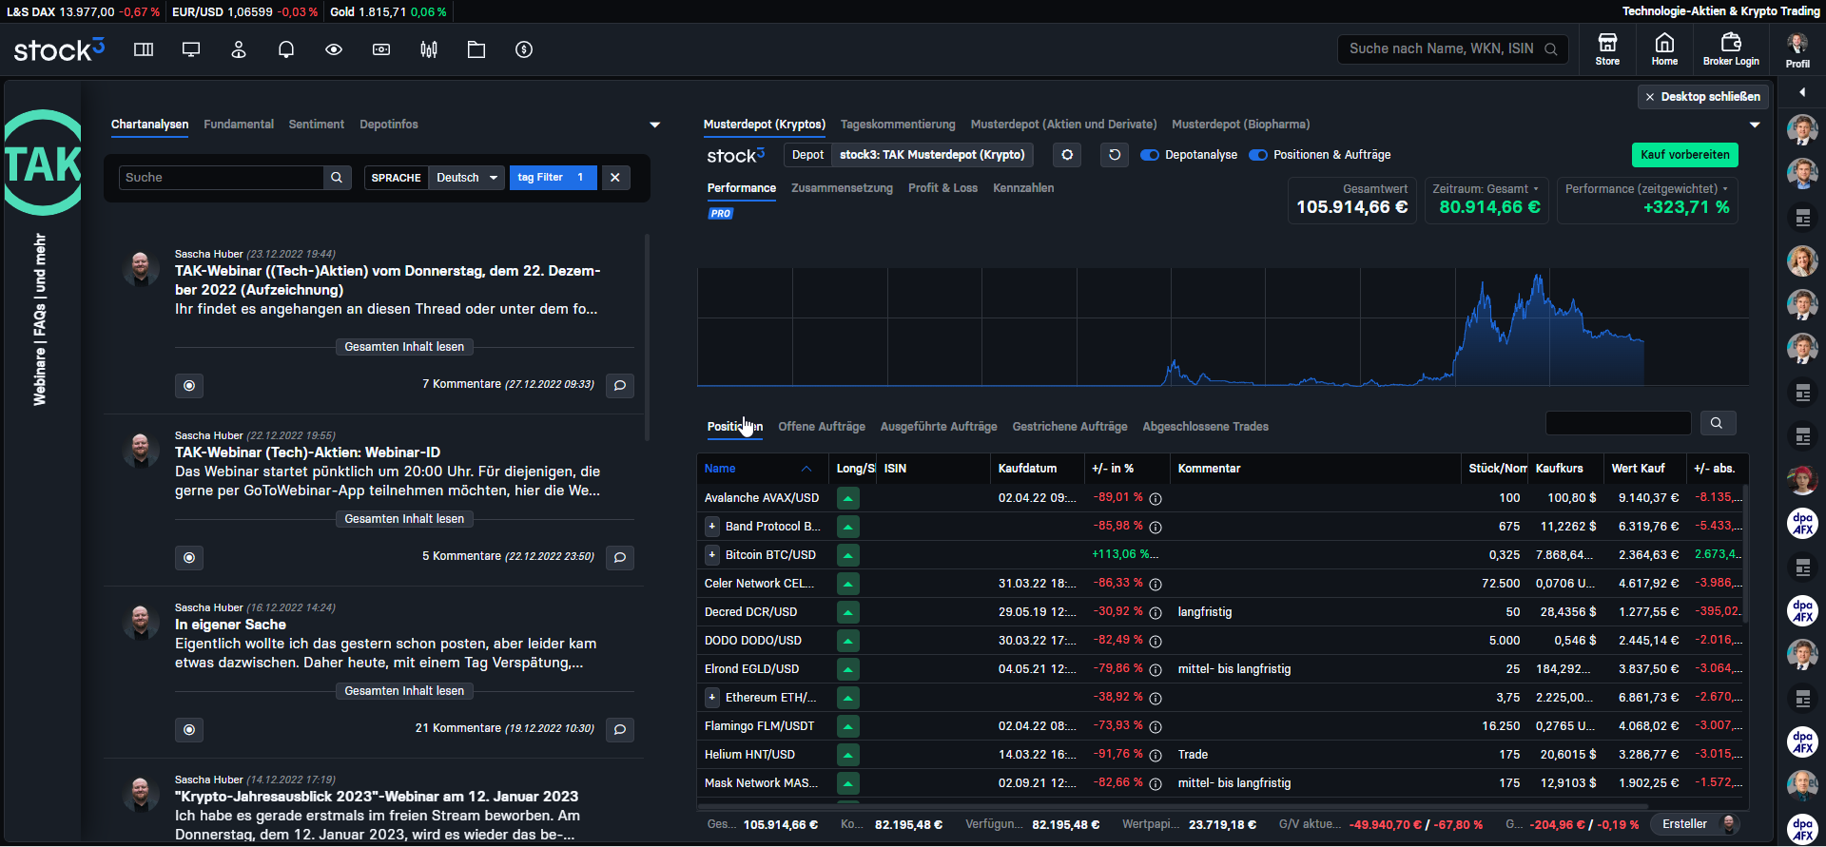Click Gesamten Inhalt lesen under In eigener Sache
Viewport: 1826px width, 847px height.
pos(404,691)
